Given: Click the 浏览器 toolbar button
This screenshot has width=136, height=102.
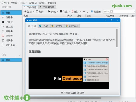Looking at the screenshot, I should [x=96, y=11].
